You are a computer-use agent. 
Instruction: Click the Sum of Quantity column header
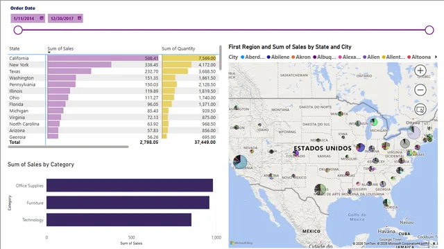click(x=178, y=48)
